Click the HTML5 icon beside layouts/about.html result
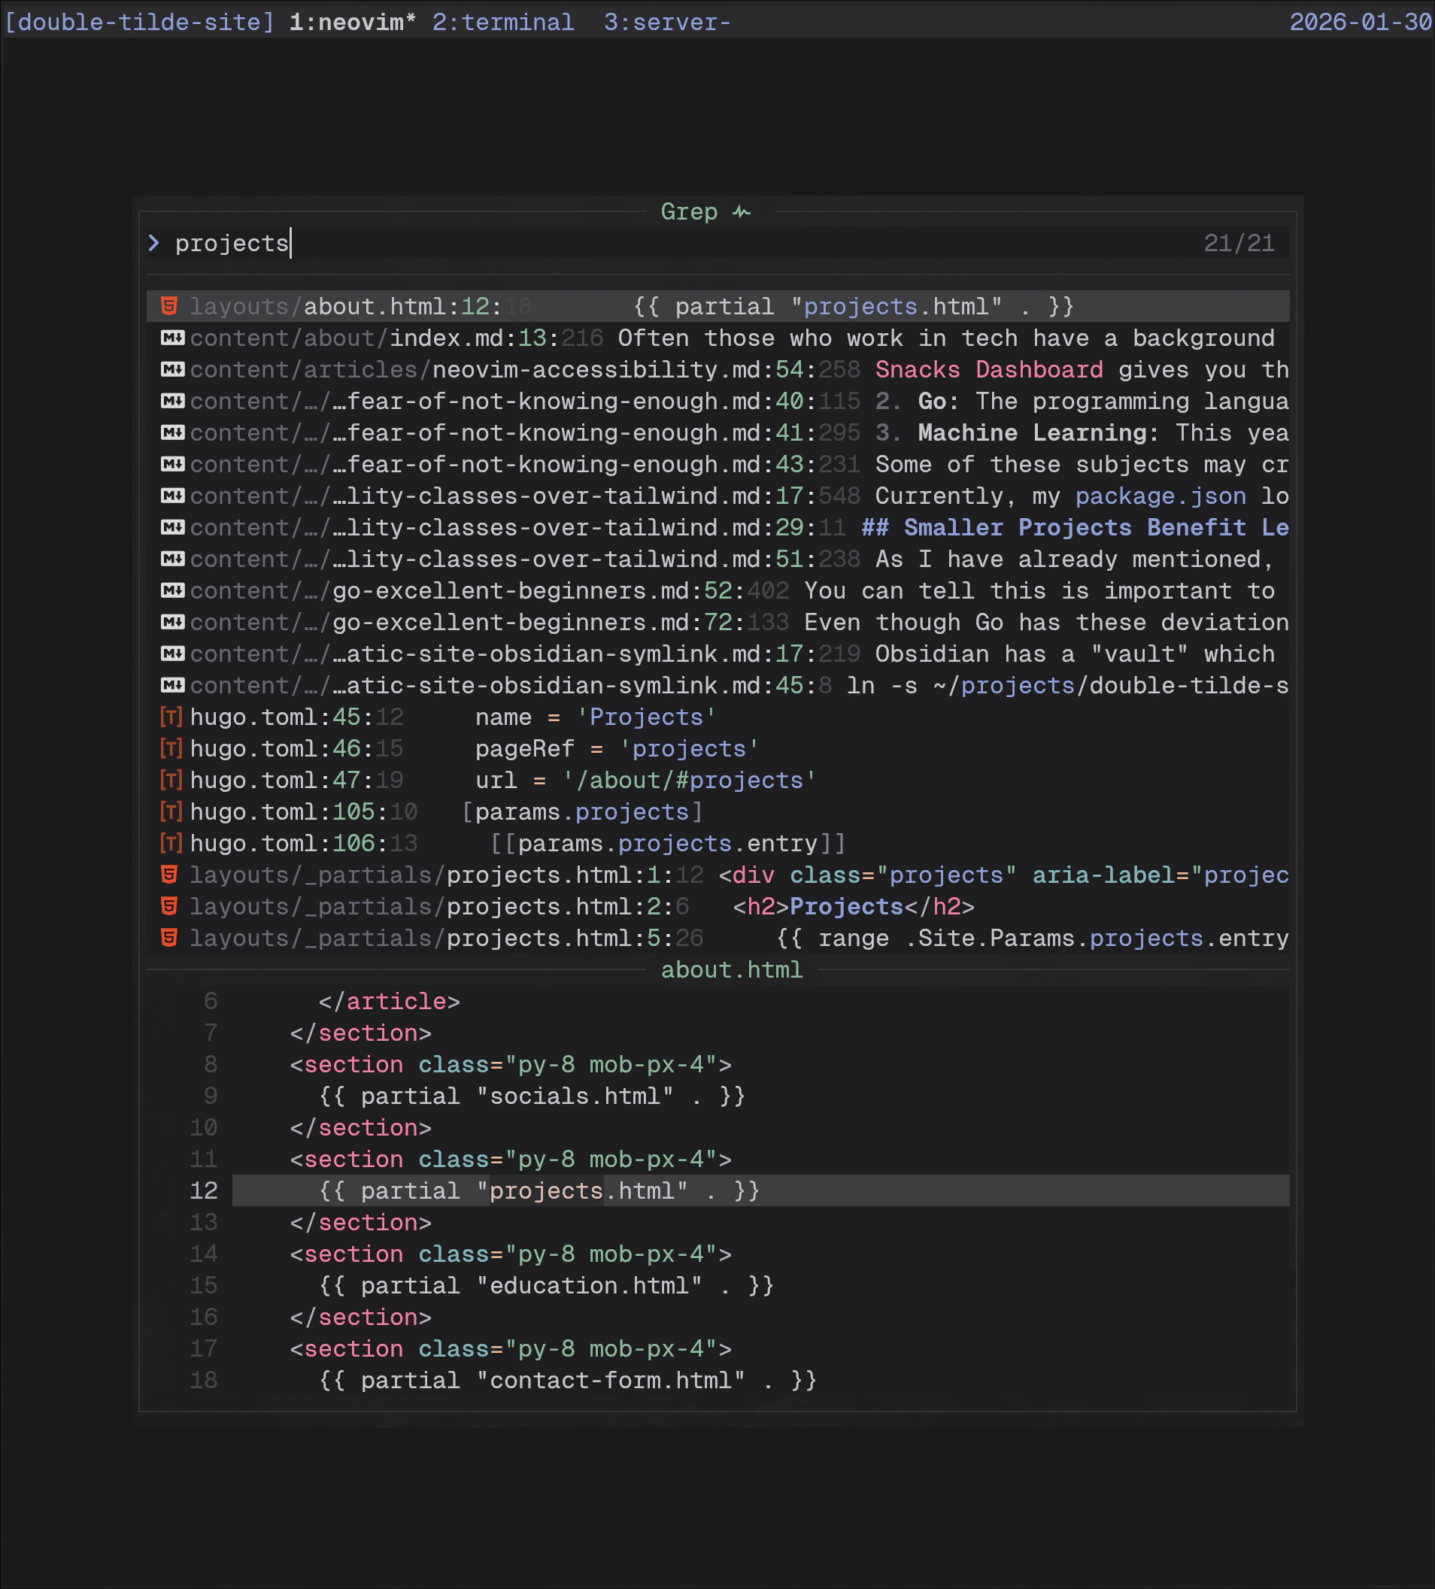This screenshot has width=1435, height=1589. [169, 307]
